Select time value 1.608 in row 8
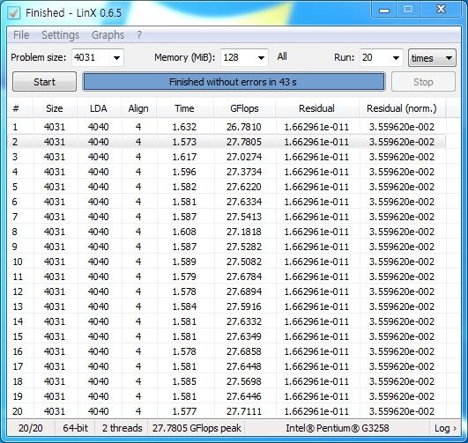 pos(184,232)
